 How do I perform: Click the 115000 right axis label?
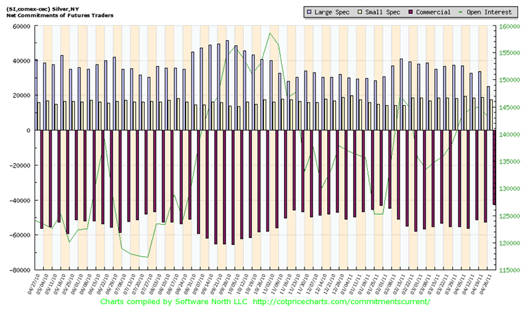[509, 270]
